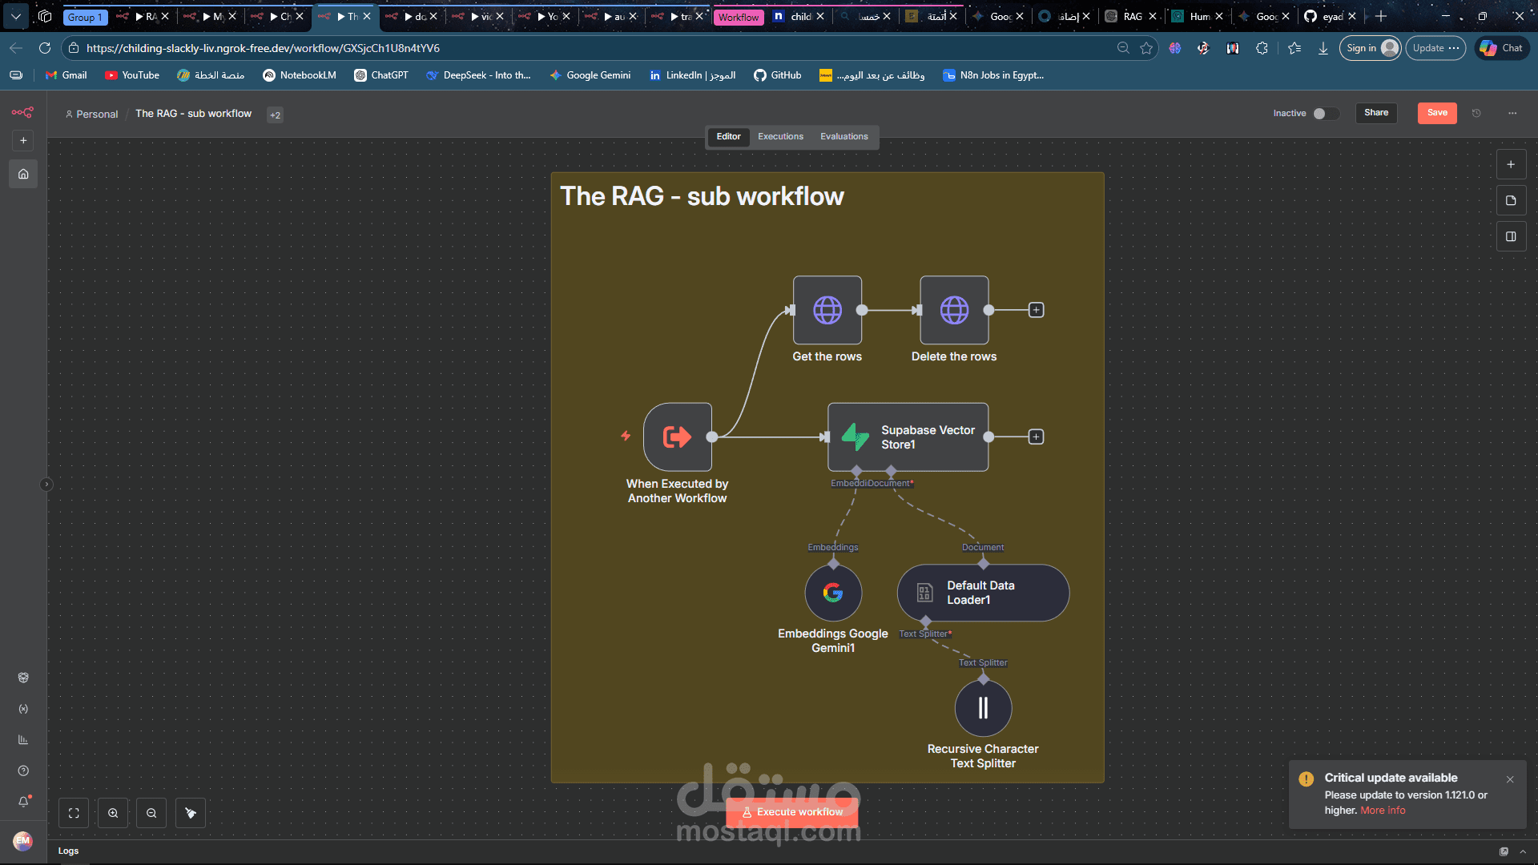This screenshot has width=1538, height=865.
Task: Switch to the Evaluations tab
Action: coord(843,137)
